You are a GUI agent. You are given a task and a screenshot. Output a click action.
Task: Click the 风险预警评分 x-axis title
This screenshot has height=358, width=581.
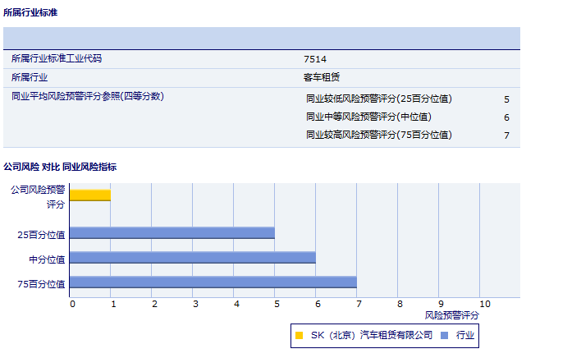pyautogui.click(x=451, y=315)
